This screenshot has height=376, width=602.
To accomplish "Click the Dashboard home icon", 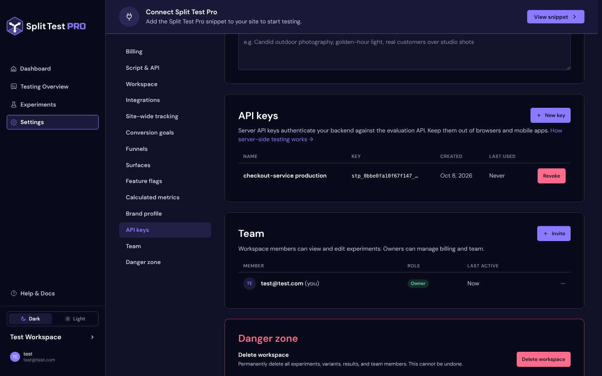I will tap(14, 69).
